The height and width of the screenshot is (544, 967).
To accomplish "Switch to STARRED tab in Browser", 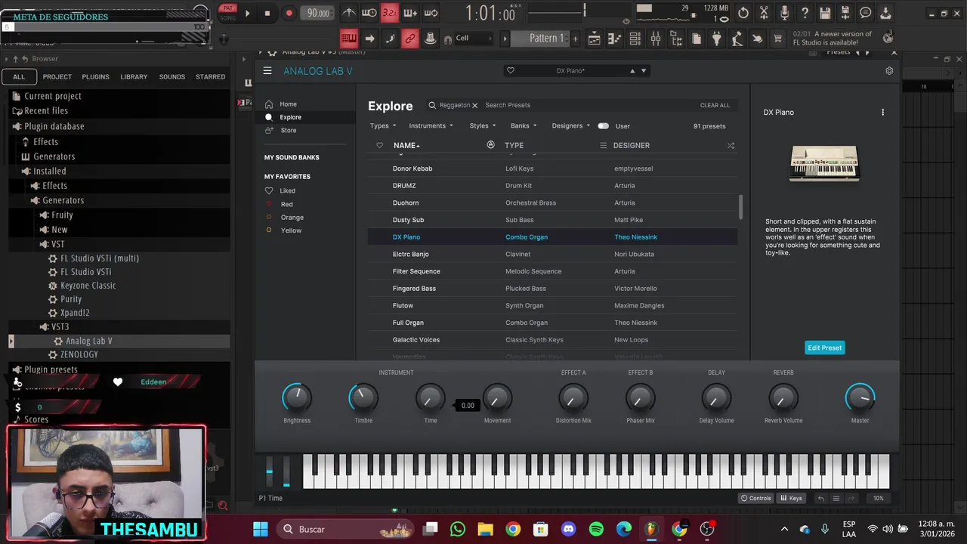I will coord(210,76).
